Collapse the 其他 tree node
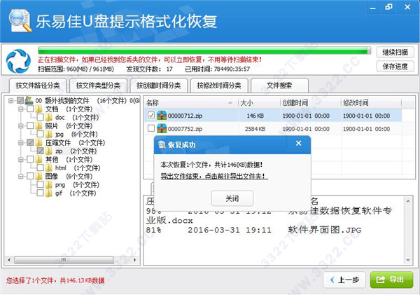 click(x=20, y=159)
